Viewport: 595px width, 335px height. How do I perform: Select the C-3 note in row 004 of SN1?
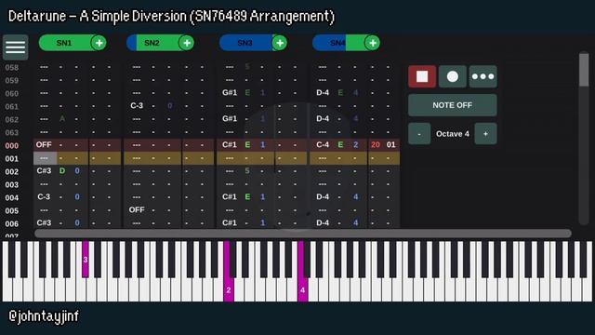point(44,196)
